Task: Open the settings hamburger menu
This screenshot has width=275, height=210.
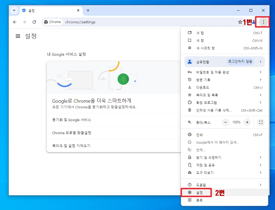Action: (18, 36)
